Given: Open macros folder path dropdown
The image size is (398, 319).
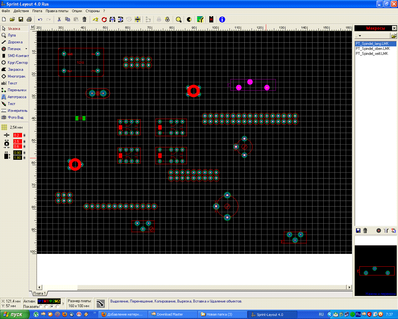Looking at the screenshot, I should [373, 36].
